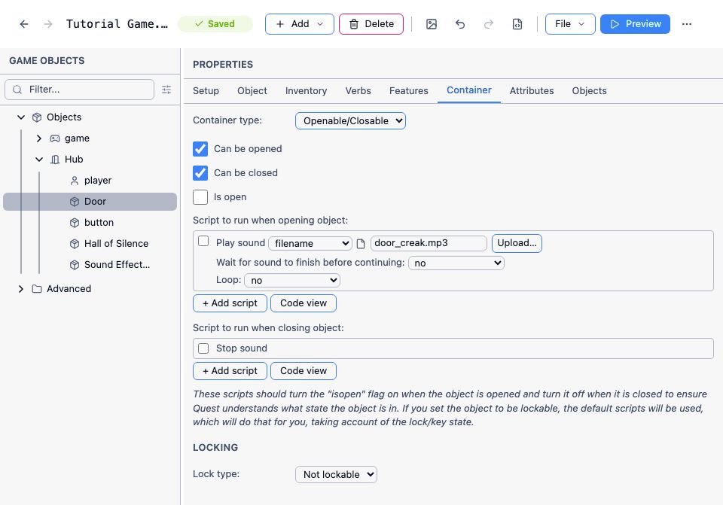Open the code file icon in toolbar
Screen dimensions: 723x505
pyautogui.click(x=517, y=24)
